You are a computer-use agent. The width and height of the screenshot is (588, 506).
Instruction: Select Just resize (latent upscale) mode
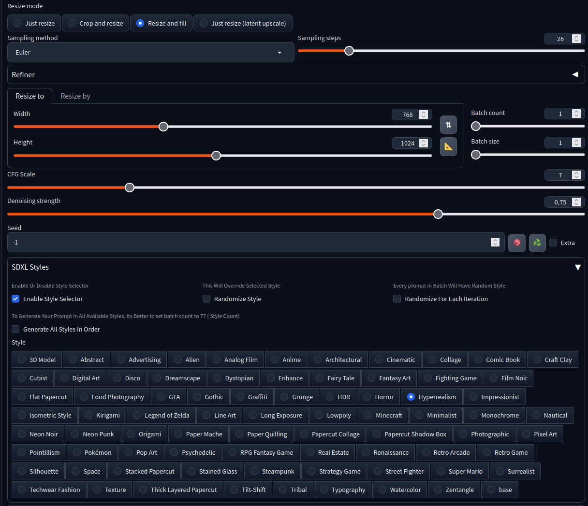[x=243, y=23]
